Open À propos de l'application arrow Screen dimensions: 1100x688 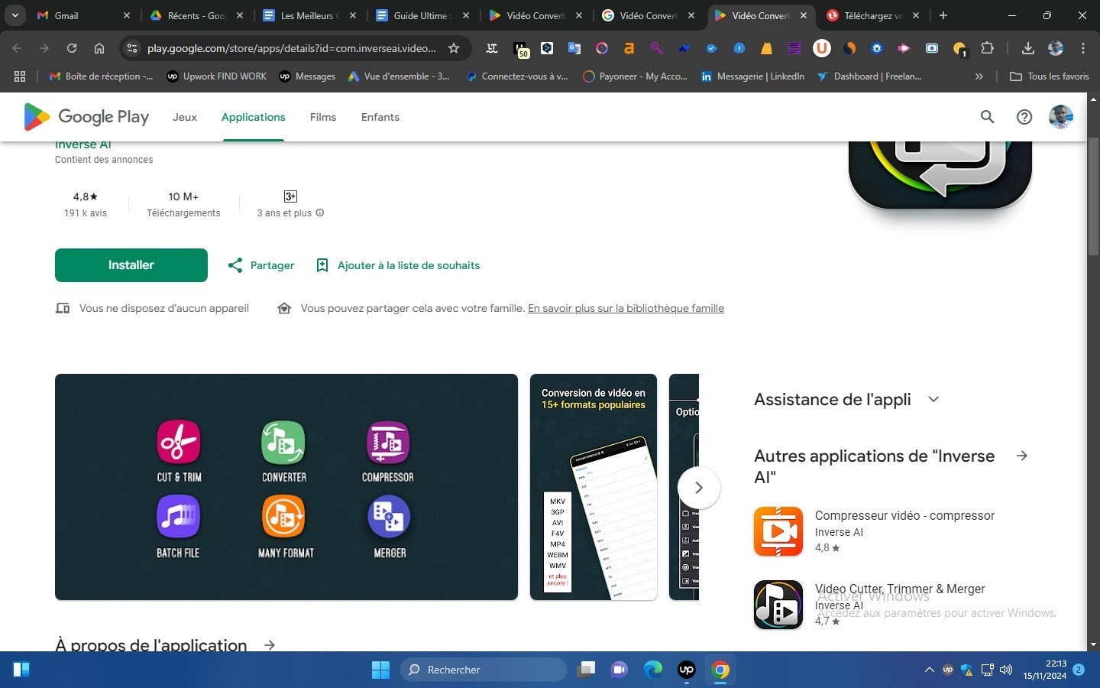click(270, 645)
